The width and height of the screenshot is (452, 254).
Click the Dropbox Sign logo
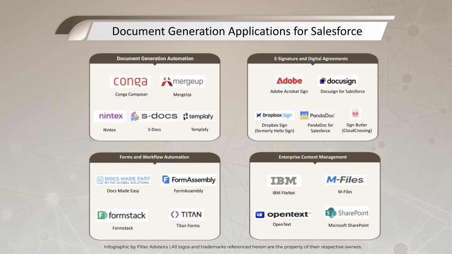point(274,115)
